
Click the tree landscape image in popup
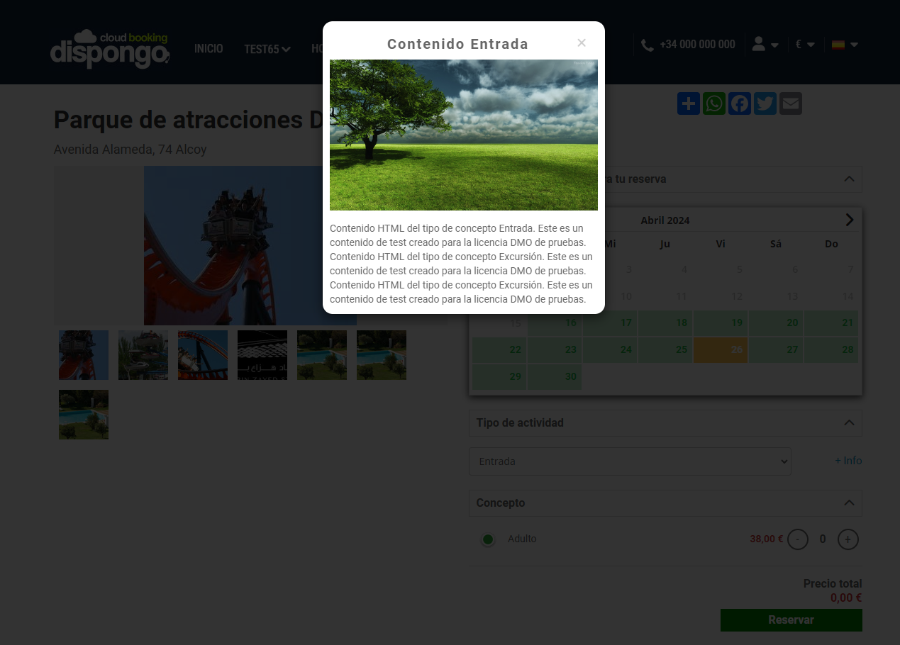464,135
